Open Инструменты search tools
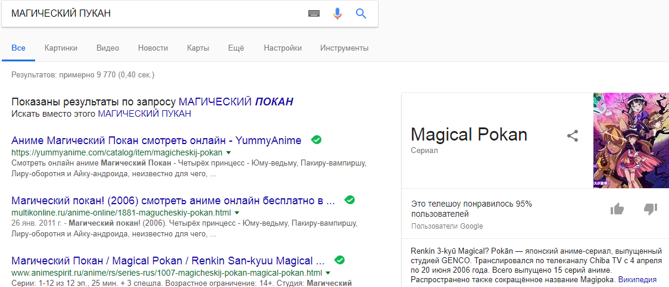669x287 pixels. point(344,48)
